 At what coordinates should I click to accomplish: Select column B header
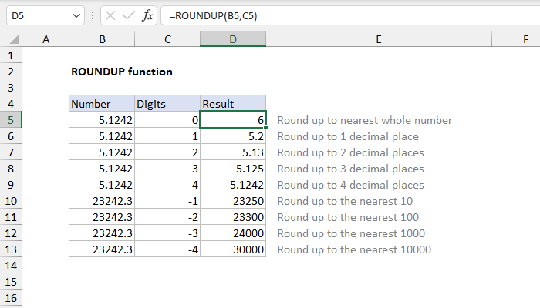coord(102,39)
